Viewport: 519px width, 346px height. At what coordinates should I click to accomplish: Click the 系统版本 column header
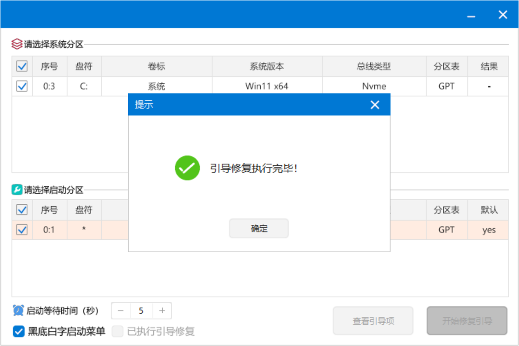267,67
